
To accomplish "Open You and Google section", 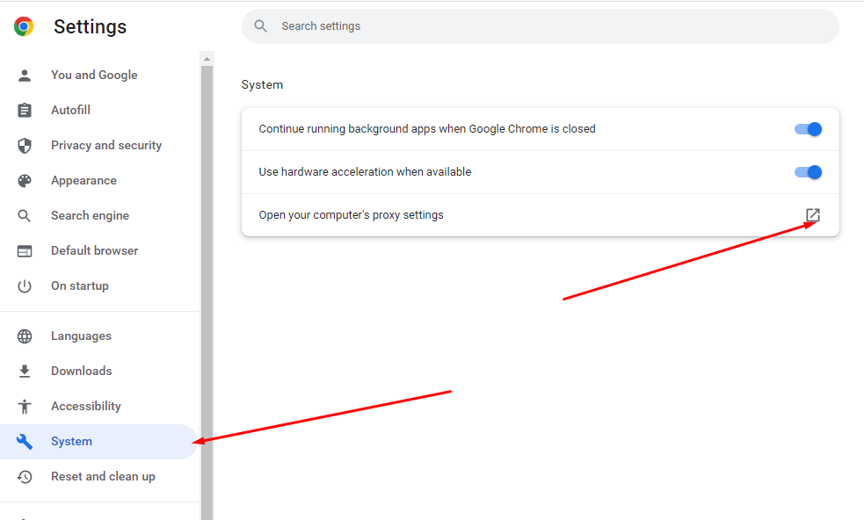I will pyautogui.click(x=99, y=75).
